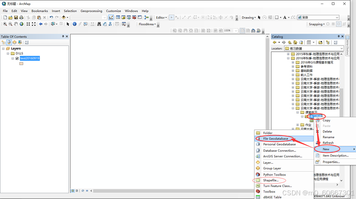Choose File Geodatabase from New submenu

(284, 139)
